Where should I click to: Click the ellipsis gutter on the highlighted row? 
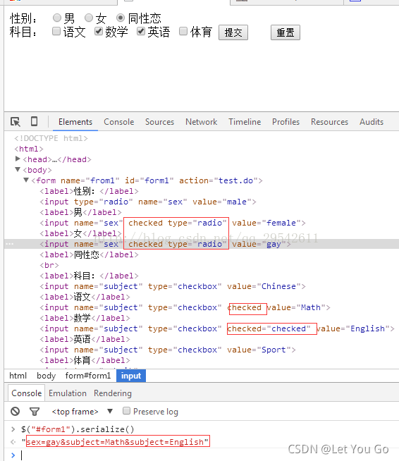coord(10,244)
